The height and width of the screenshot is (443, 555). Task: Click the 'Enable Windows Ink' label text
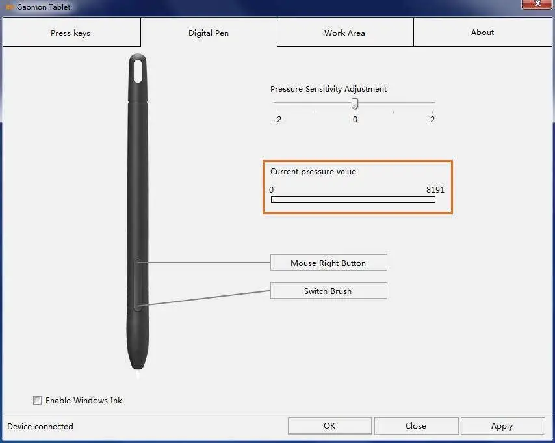(84, 401)
